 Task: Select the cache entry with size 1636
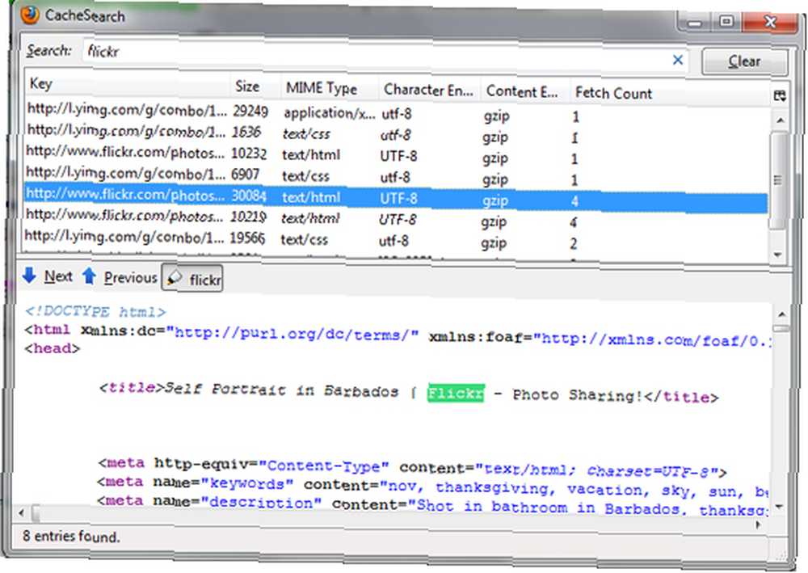396,133
